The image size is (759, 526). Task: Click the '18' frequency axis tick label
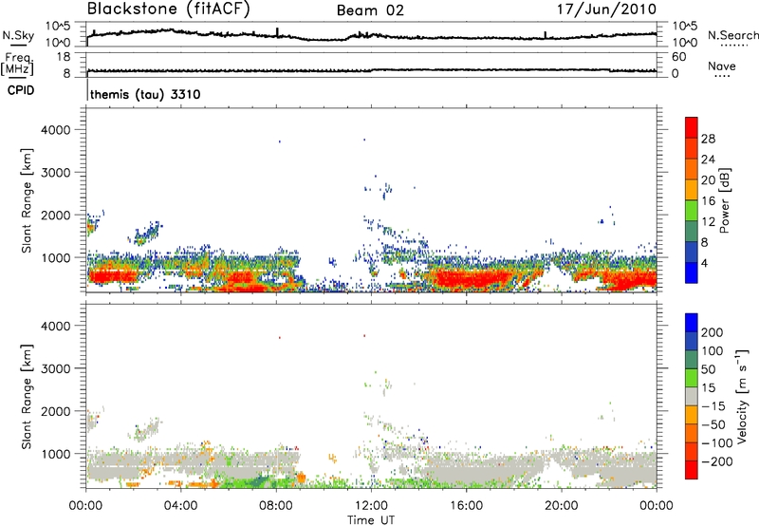pyautogui.click(x=64, y=57)
